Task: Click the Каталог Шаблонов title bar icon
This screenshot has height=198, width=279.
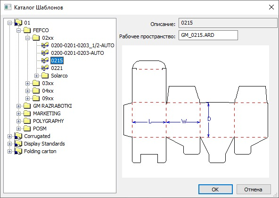Action: (x=8, y=7)
